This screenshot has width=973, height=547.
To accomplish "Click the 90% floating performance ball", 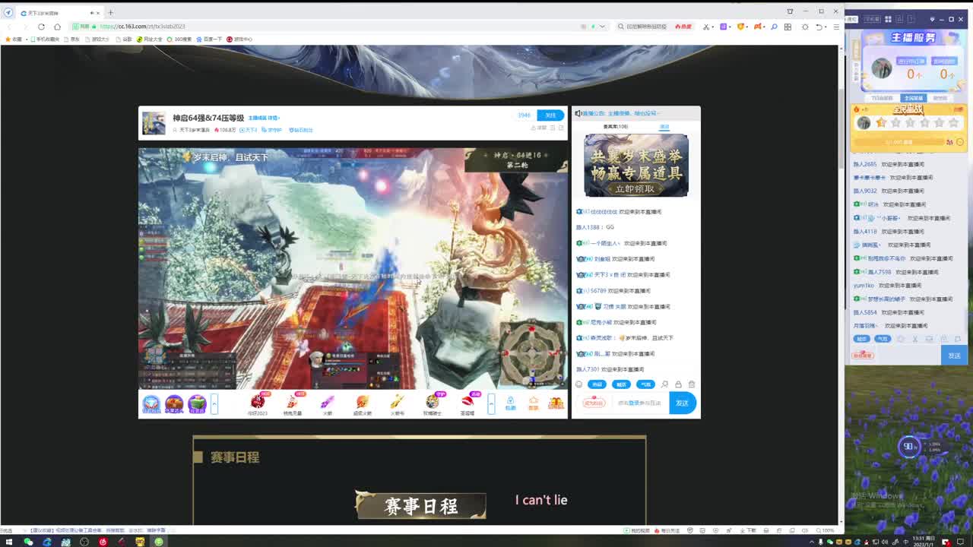I will click(x=909, y=447).
